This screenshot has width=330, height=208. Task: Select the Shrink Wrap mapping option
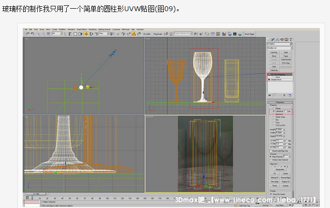273,117
